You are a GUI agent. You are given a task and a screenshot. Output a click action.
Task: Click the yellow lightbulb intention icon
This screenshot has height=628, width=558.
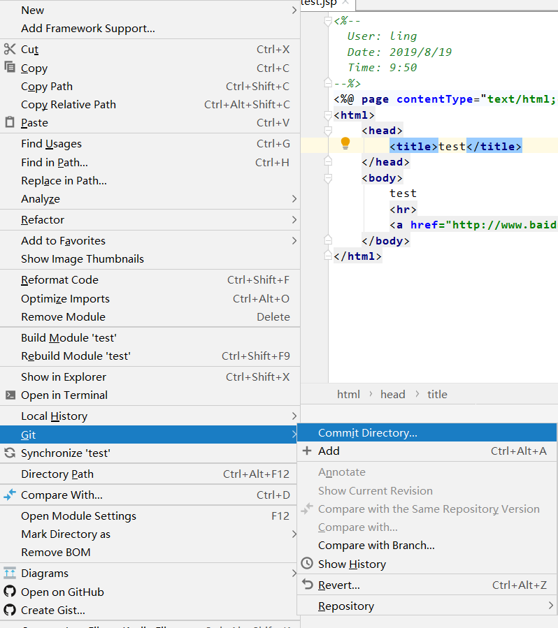click(345, 144)
